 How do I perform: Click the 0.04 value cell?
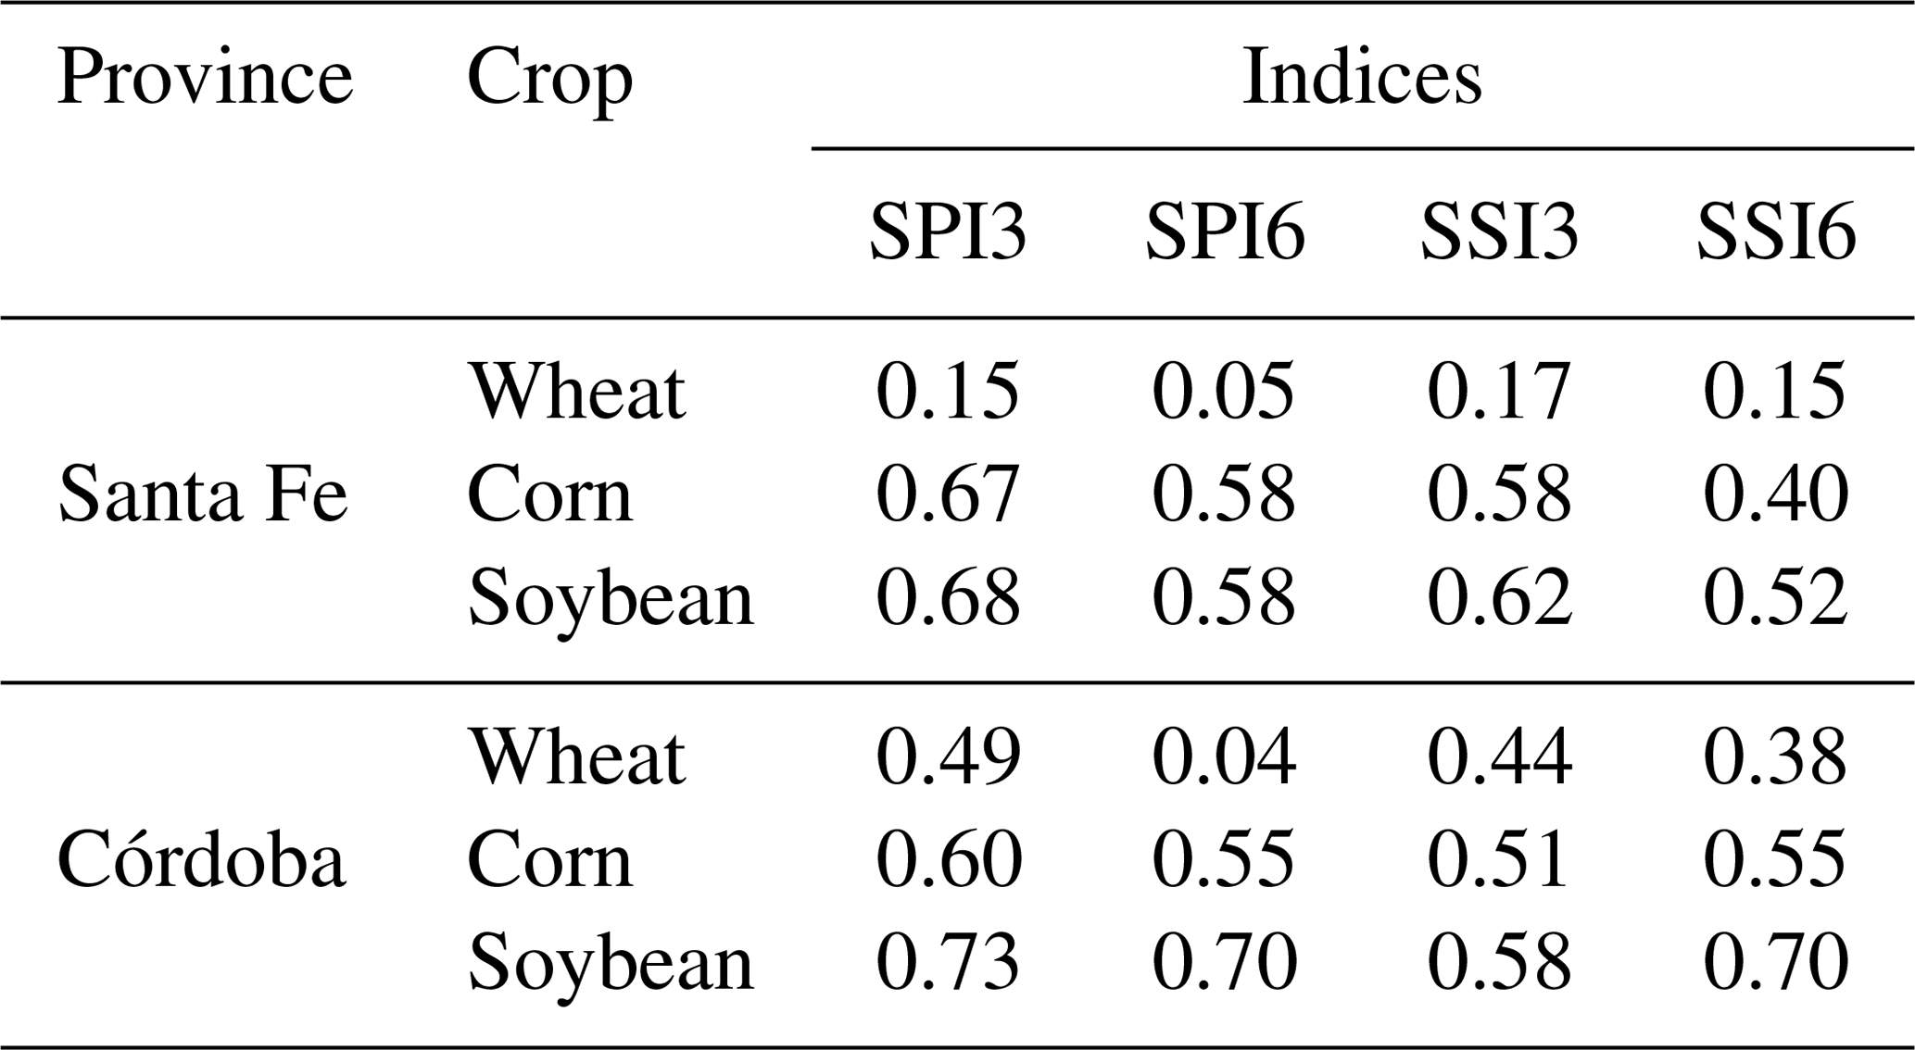(x=1223, y=757)
